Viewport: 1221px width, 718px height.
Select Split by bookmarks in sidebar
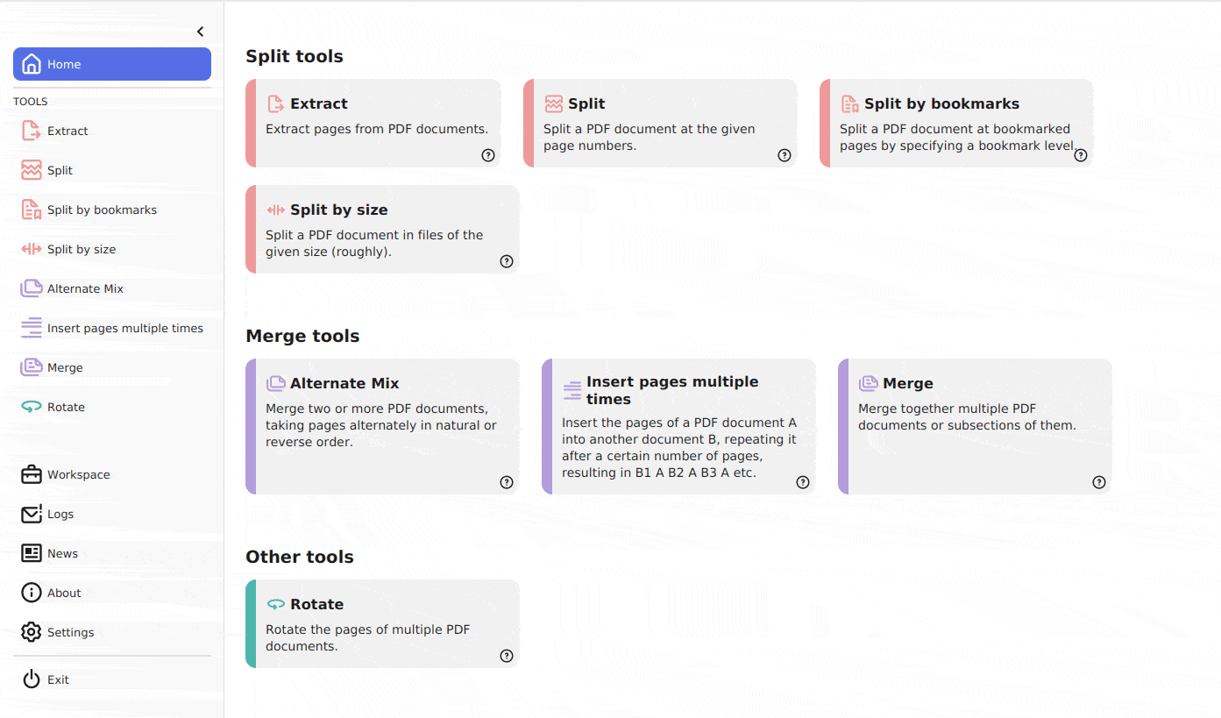(112, 210)
